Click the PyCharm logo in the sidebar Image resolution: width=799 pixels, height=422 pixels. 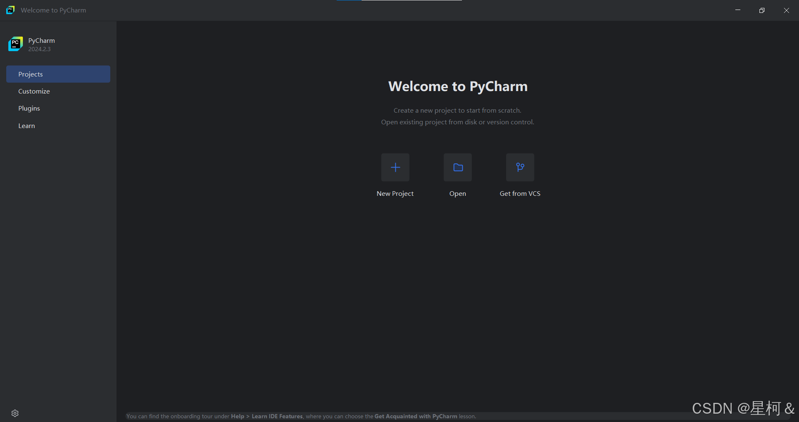tap(15, 44)
